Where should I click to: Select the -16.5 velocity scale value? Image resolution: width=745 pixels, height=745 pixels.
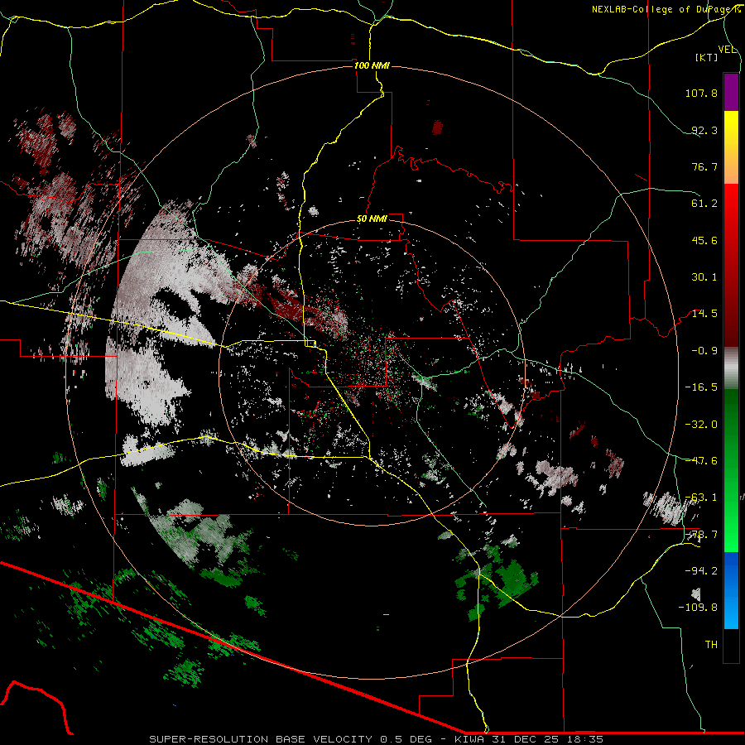click(x=701, y=387)
